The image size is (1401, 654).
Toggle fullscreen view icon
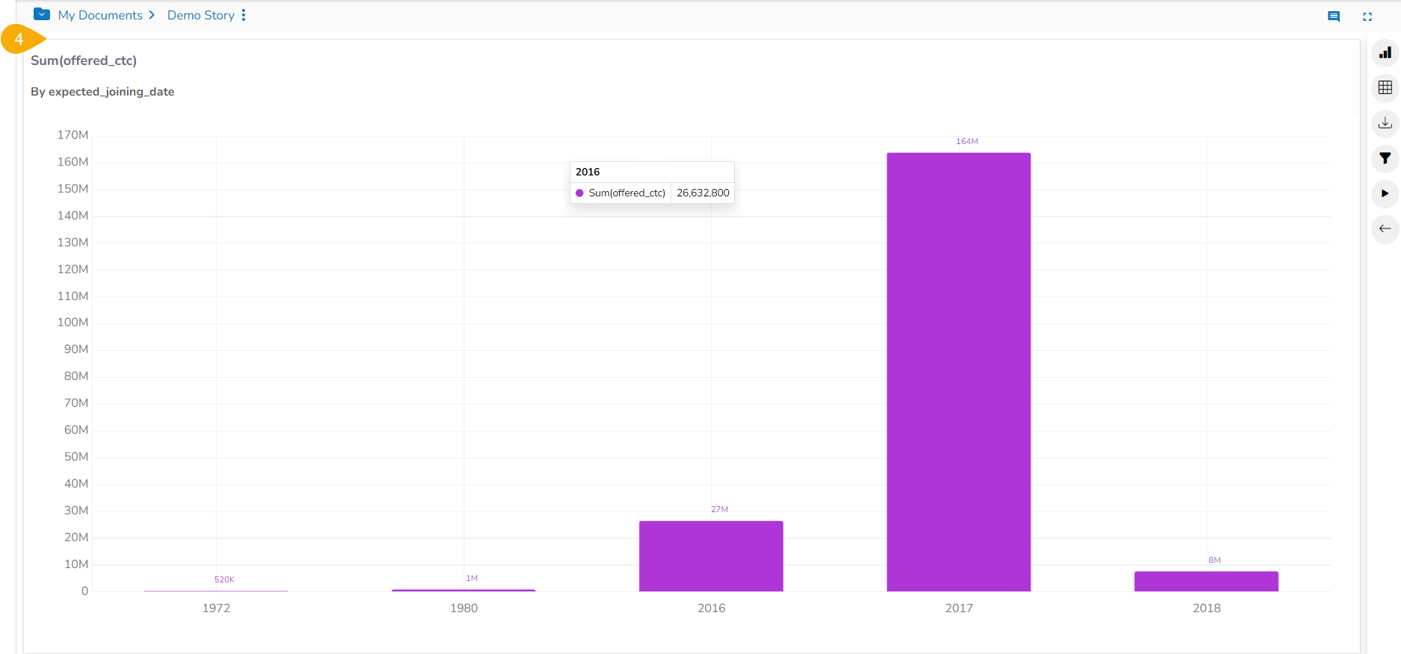[1367, 16]
